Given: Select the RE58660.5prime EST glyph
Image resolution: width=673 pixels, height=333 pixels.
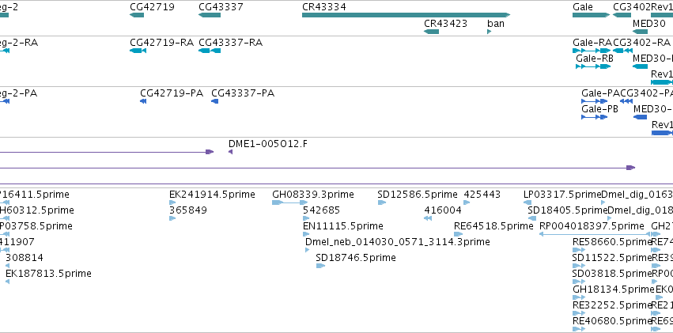Looking at the screenshot, I should [579, 250].
